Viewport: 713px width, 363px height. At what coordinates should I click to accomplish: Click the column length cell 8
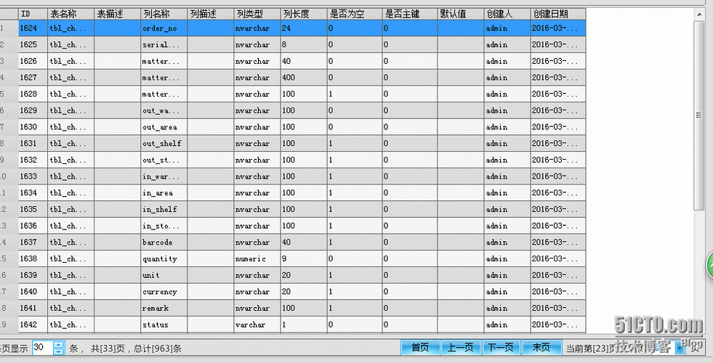coord(303,44)
